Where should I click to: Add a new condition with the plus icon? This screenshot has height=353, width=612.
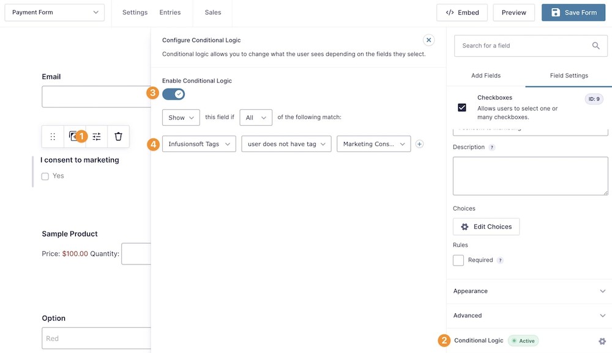click(419, 144)
